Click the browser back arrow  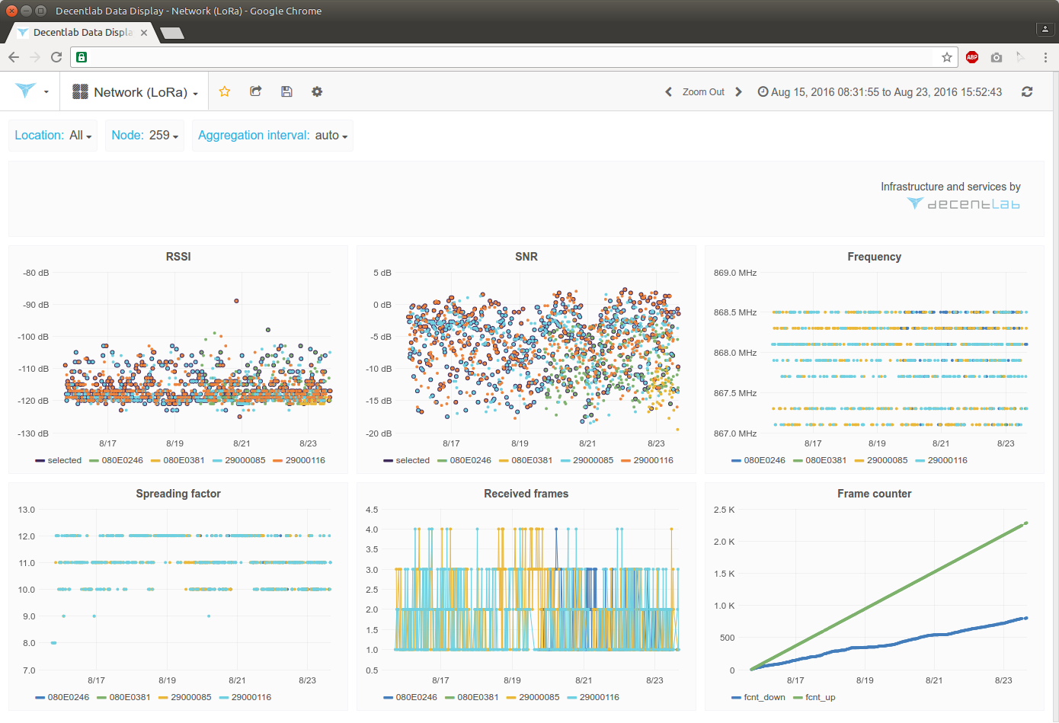[x=13, y=57]
